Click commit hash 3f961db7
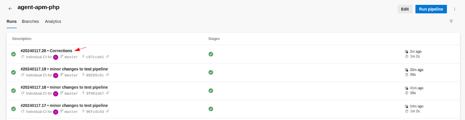Viewport: 465px width, 120px height. pos(95,93)
